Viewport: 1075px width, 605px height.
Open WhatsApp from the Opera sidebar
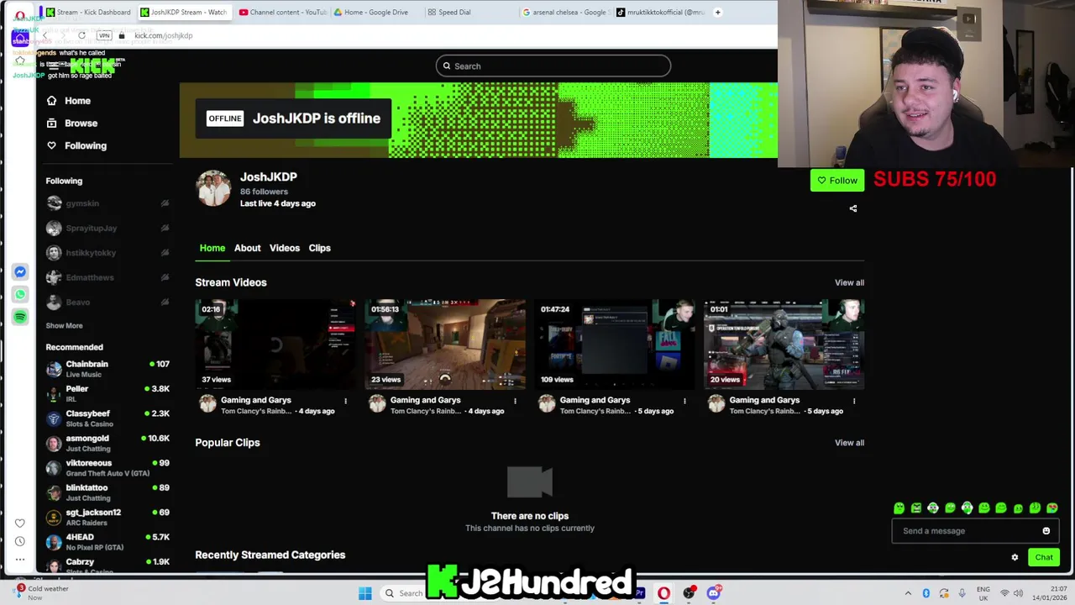pos(20,294)
